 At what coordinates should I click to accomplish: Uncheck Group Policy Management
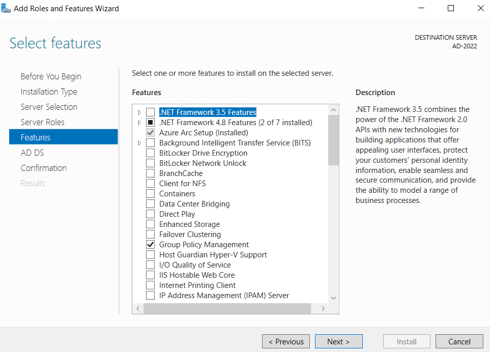point(150,244)
